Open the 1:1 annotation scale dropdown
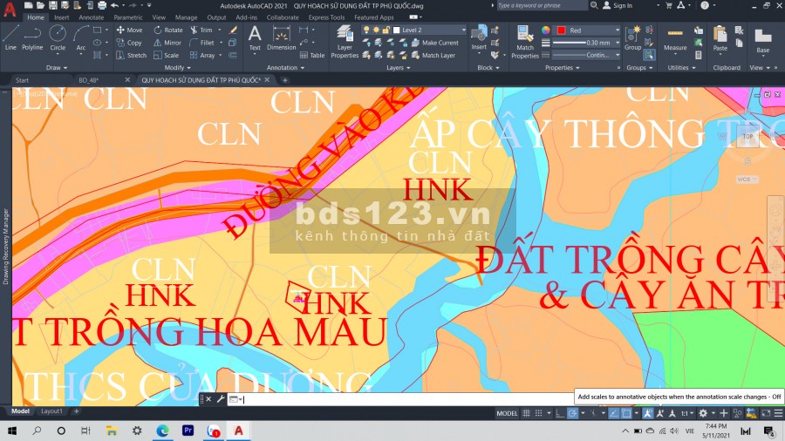The height and width of the screenshot is (441, 785). click(687, 413)
